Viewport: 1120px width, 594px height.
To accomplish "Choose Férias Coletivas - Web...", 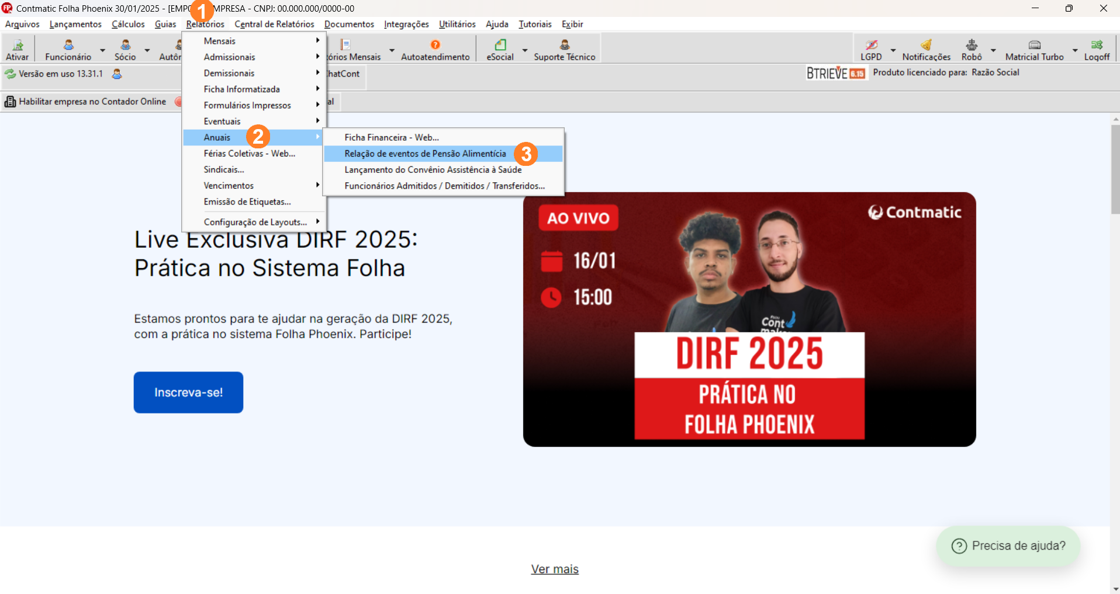I will point(254,154).
